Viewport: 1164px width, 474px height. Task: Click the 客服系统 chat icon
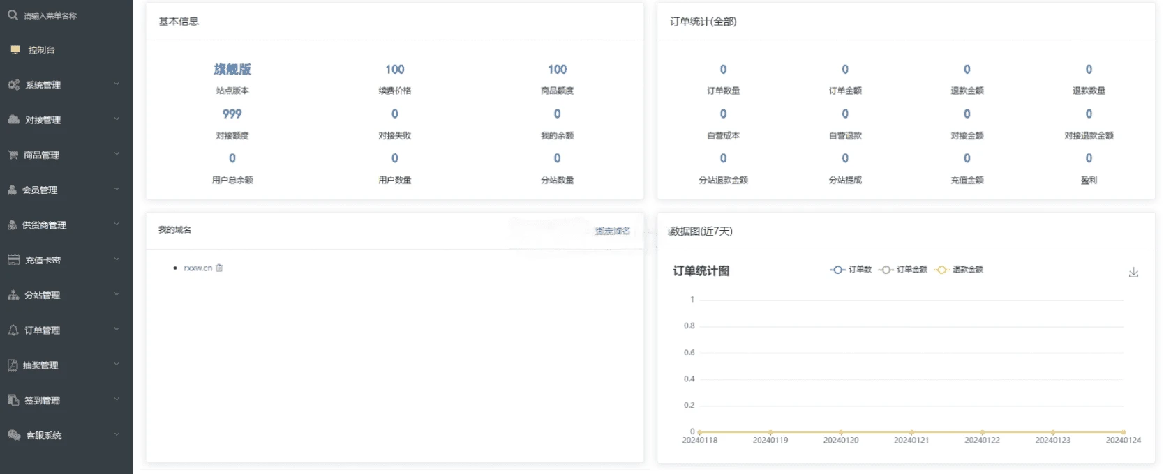tap(14, 435)
